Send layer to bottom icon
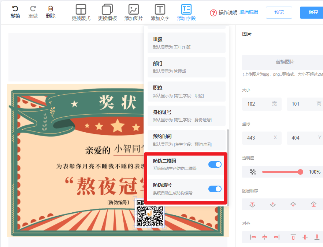The width and height of the screenshot is (323, 247). tap(313, 205)
